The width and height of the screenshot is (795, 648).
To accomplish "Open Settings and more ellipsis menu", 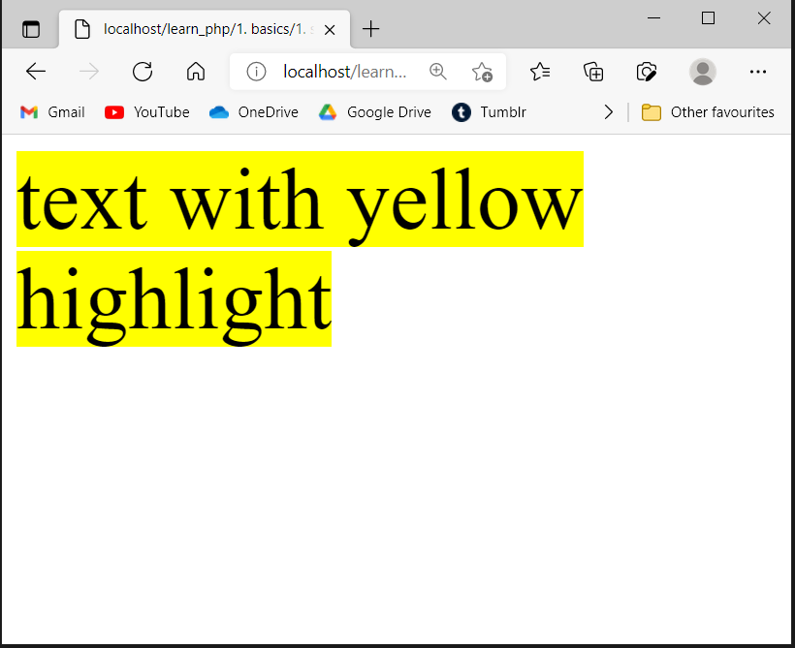I will point(758,72).
